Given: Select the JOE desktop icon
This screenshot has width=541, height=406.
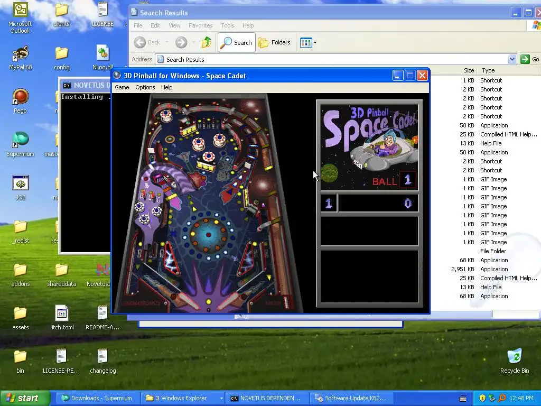Looking at the screenshot, I should point(21,188).
